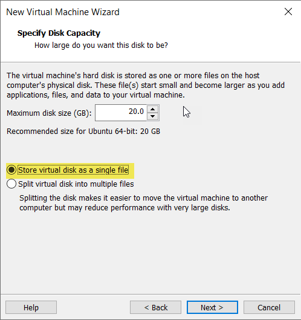The image size is (301, 320).
Task: Click the hard disk description paragraph
Action: point(146,85)
